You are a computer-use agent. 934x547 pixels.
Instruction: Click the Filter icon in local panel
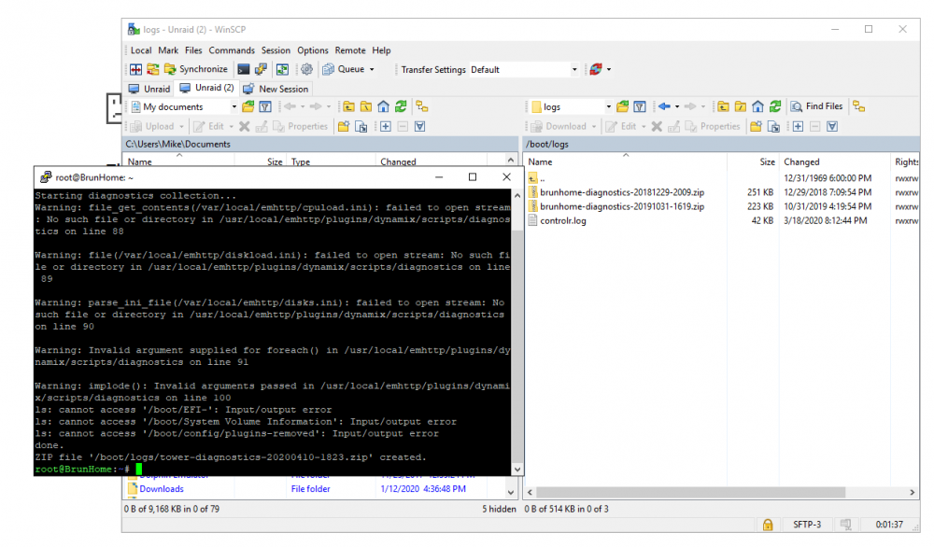(x=265, y=107)
